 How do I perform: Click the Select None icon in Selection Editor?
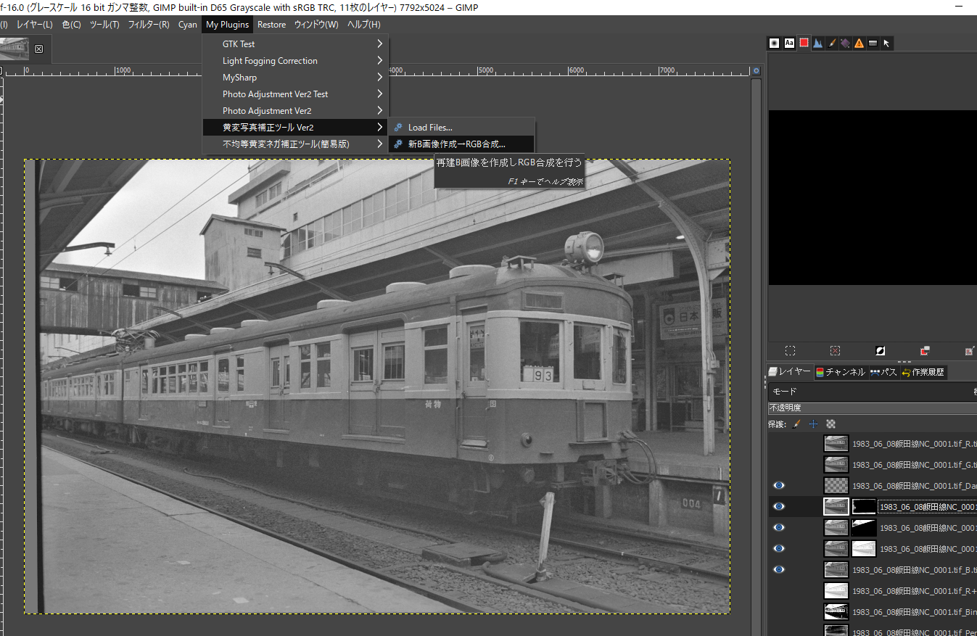(835, 351)
